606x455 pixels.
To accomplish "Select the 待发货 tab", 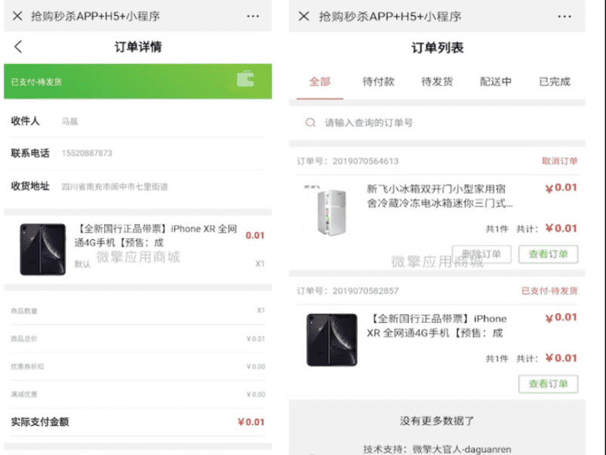I will point(437,81).
